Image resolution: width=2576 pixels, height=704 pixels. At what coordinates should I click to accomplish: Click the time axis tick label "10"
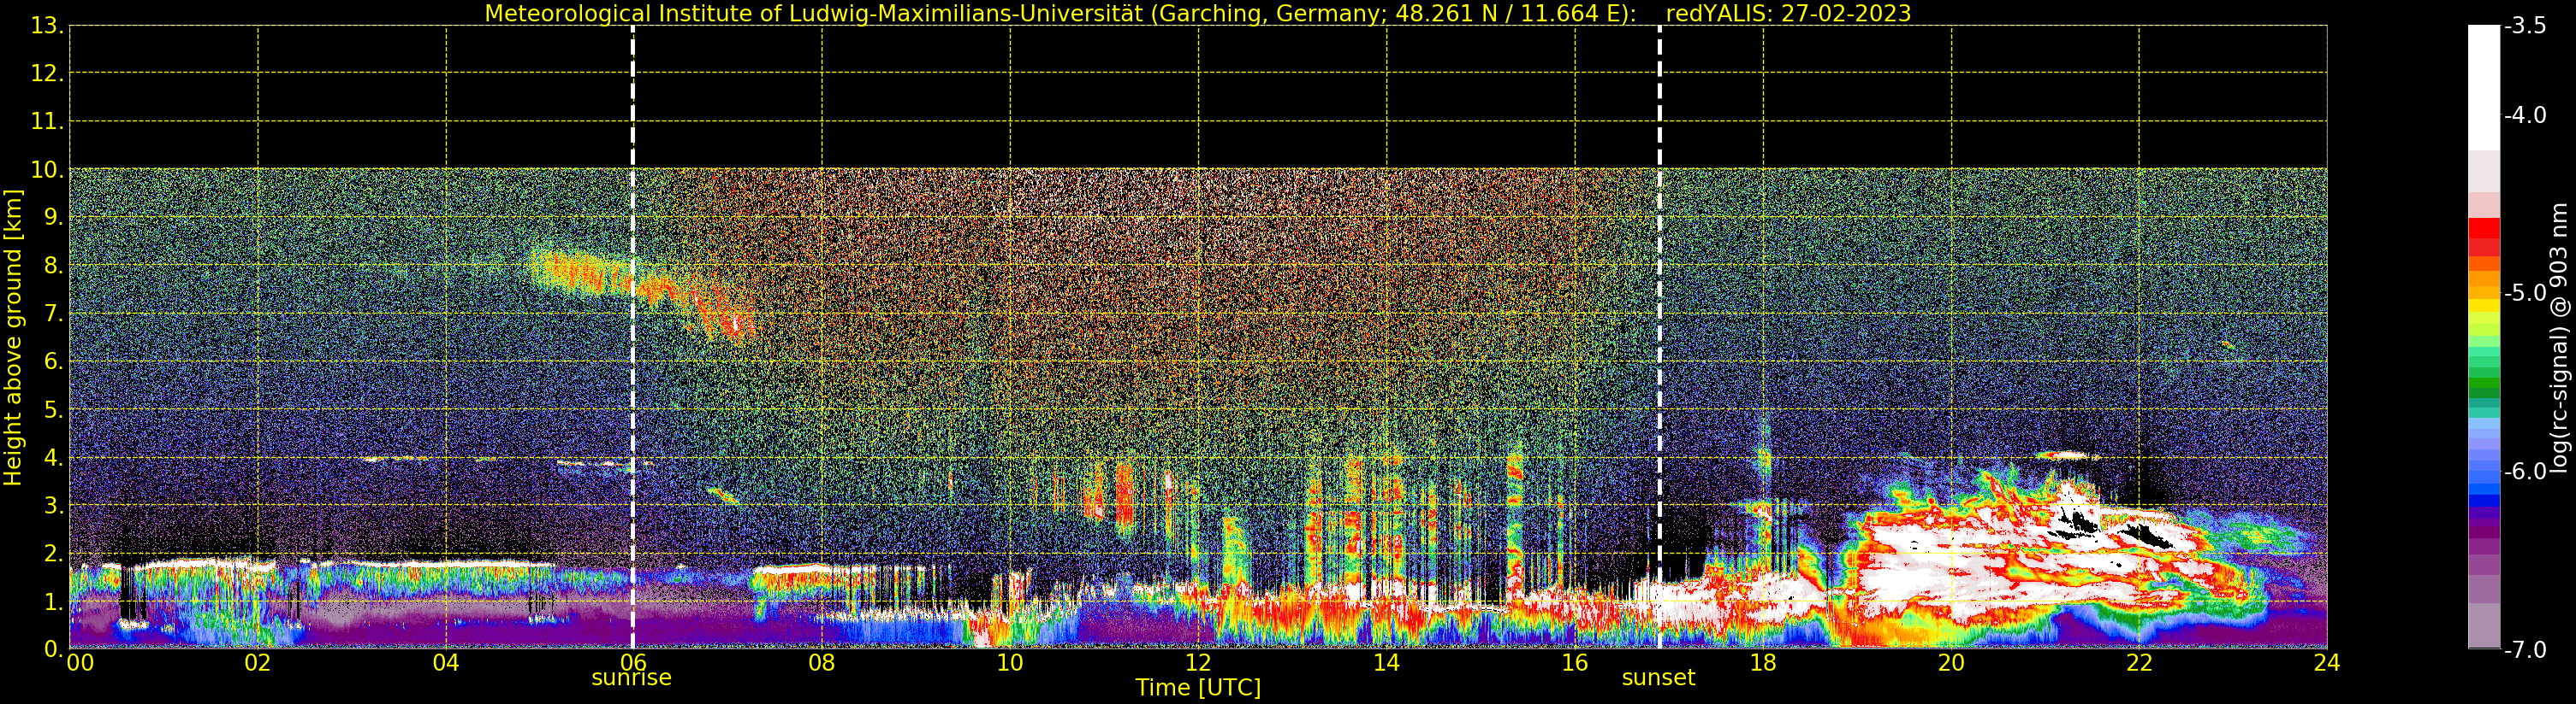coord(1010,662)
